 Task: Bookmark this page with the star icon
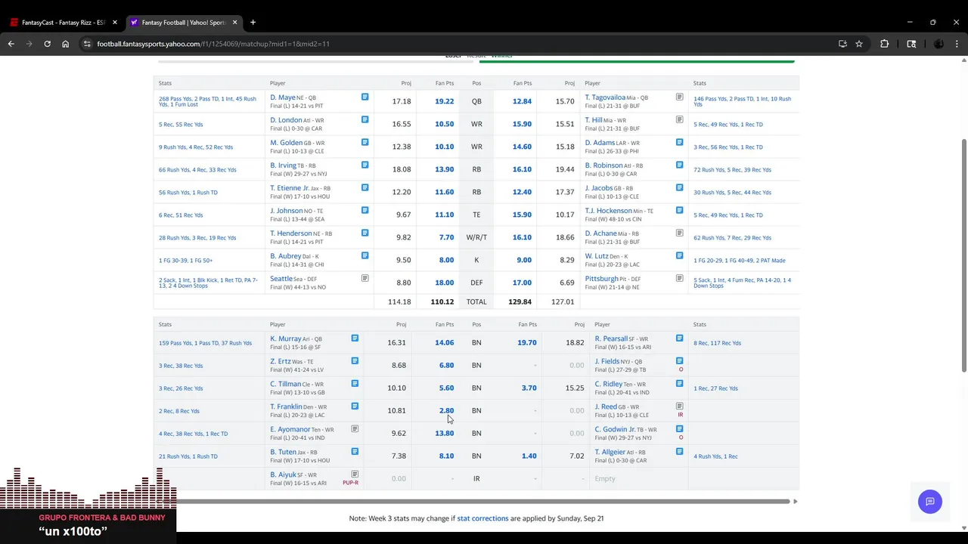coord(859,44)
